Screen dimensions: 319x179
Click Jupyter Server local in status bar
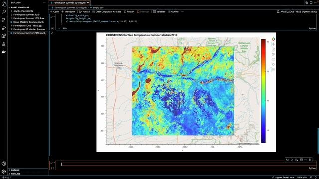pyautogui.click(x=283, y=177)
